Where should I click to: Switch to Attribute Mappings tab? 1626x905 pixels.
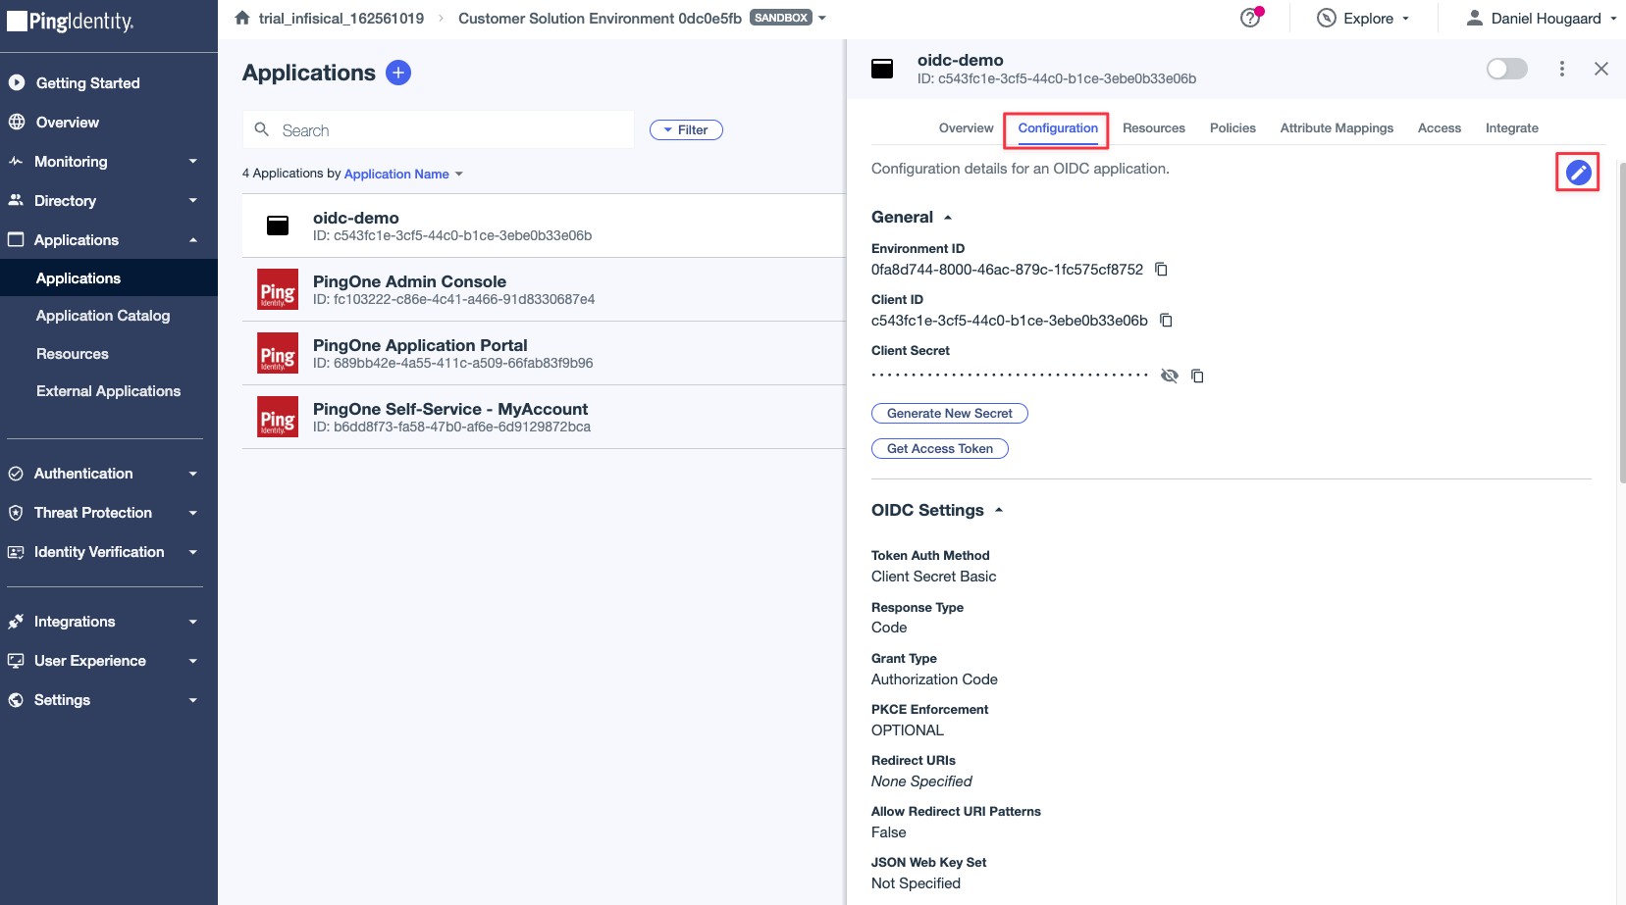(1337, 128)
